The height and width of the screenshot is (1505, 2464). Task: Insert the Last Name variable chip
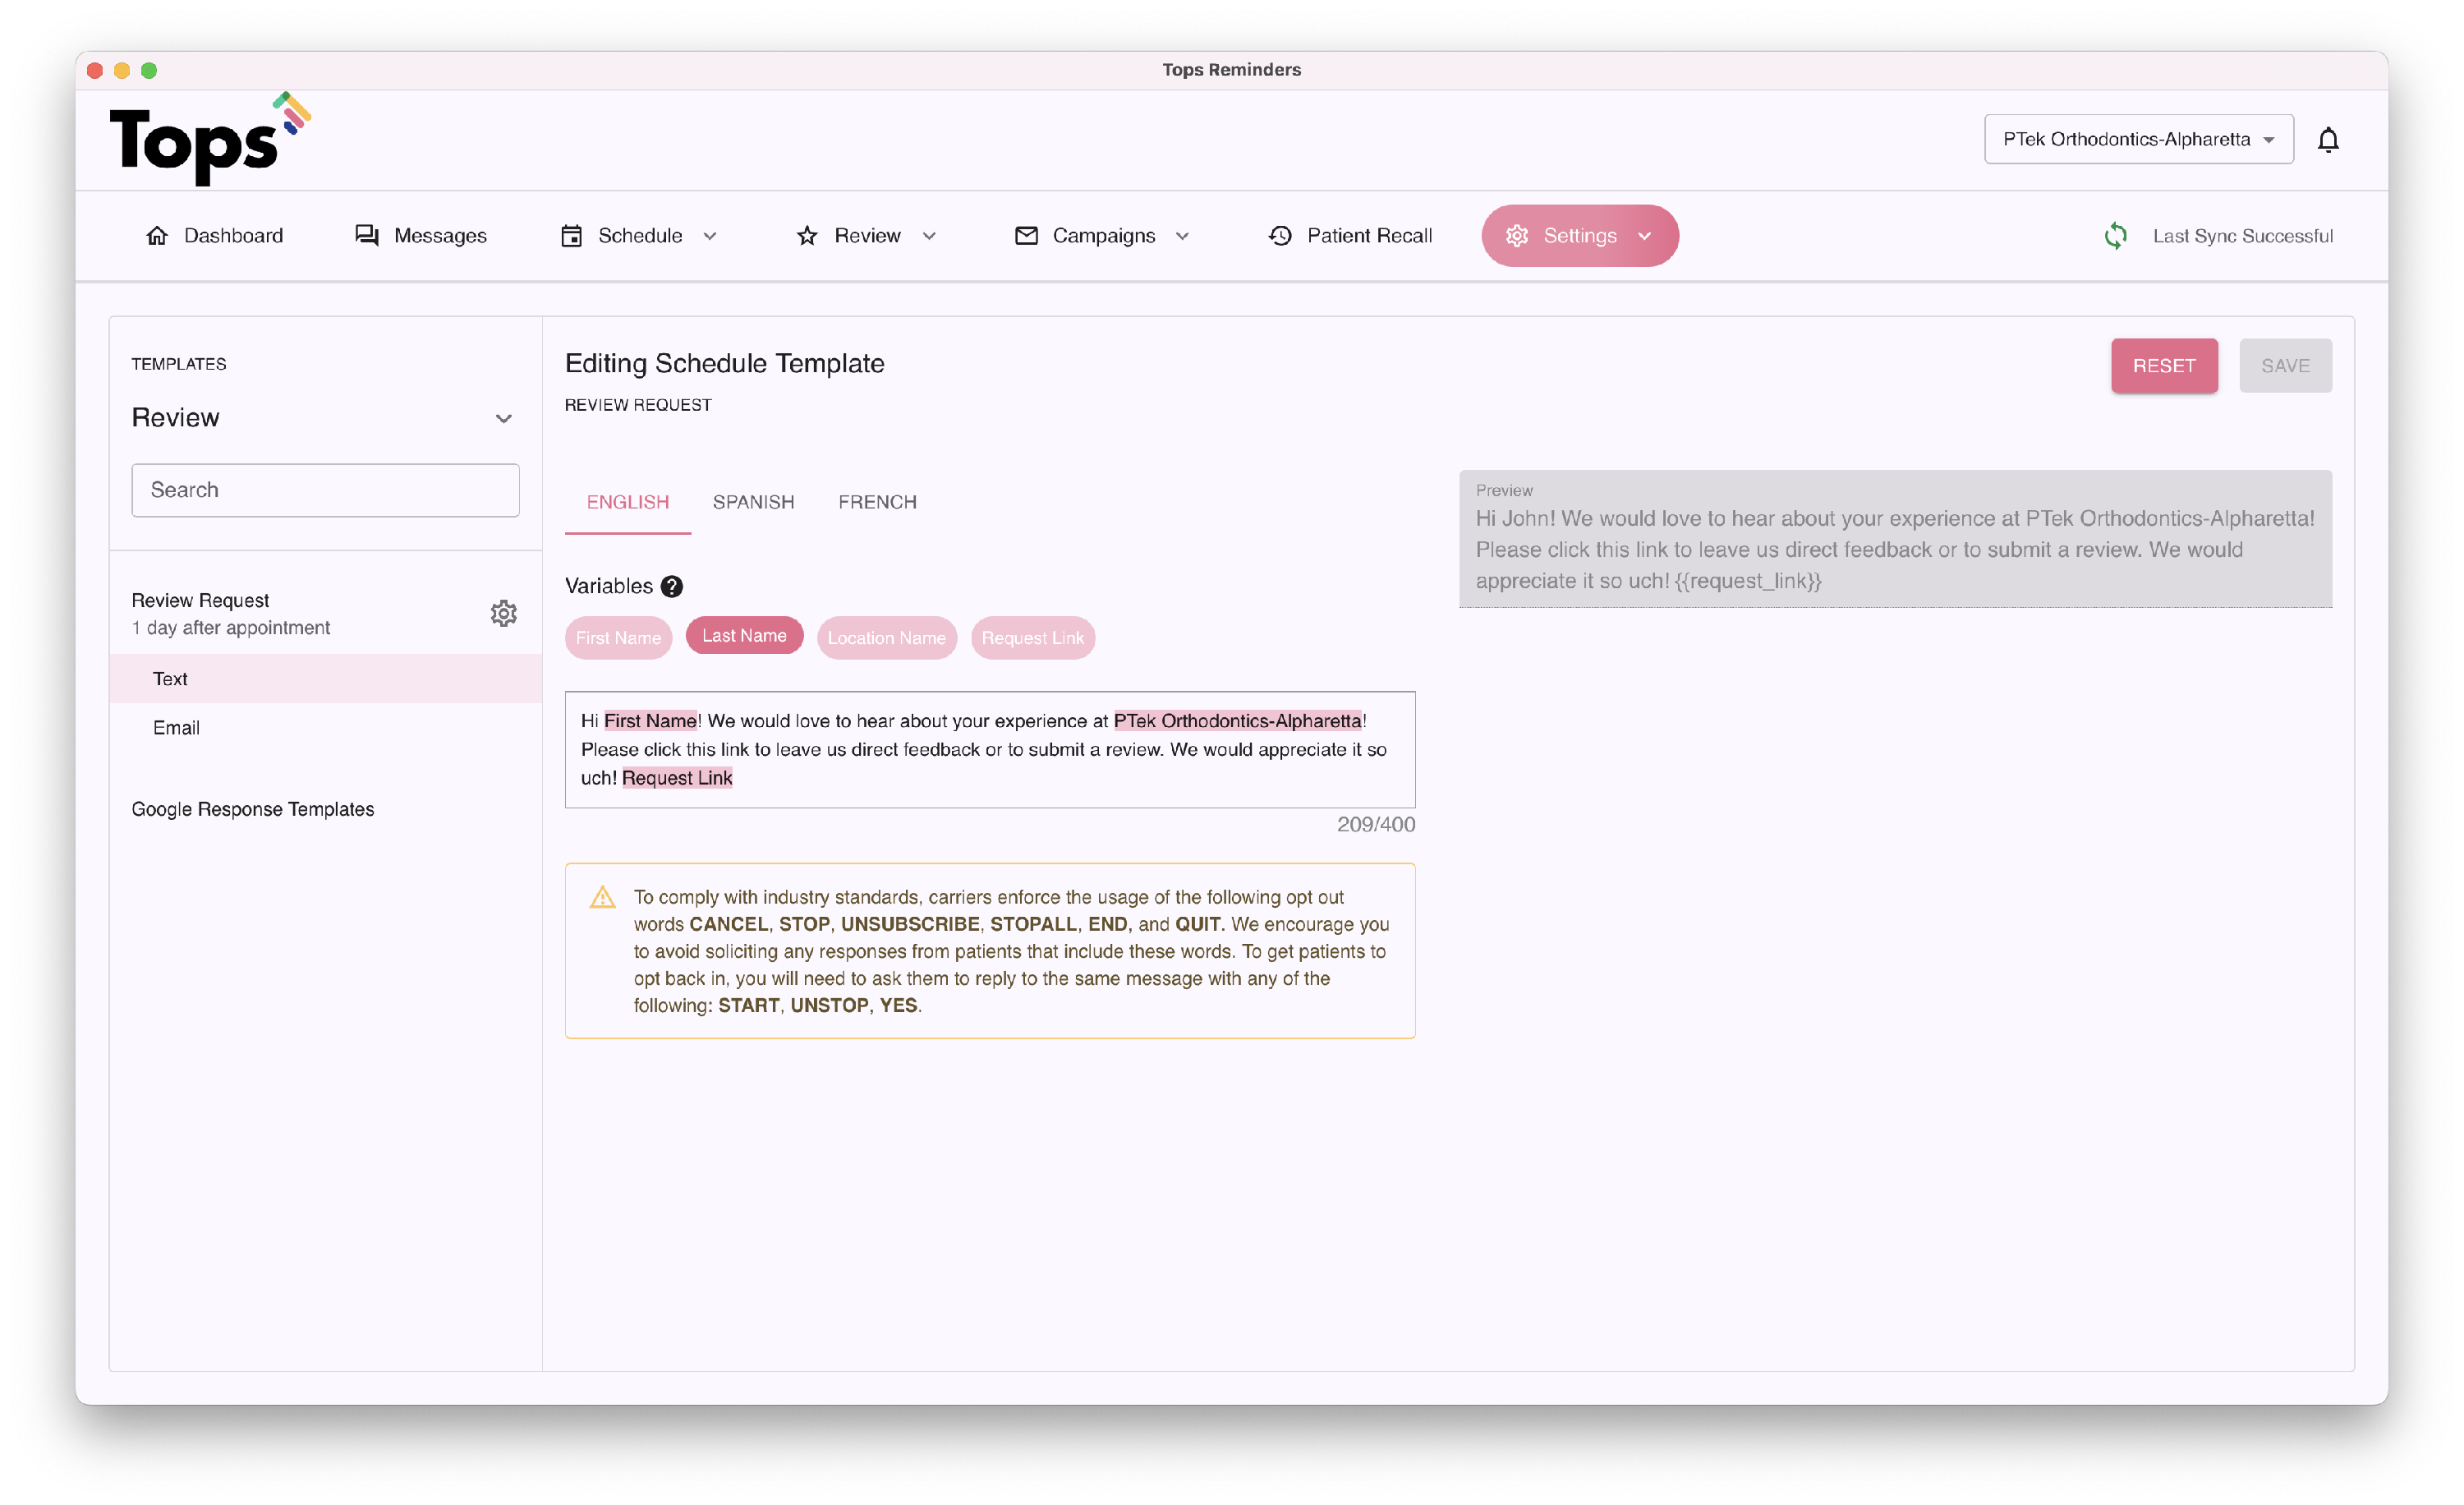point(744,636)
